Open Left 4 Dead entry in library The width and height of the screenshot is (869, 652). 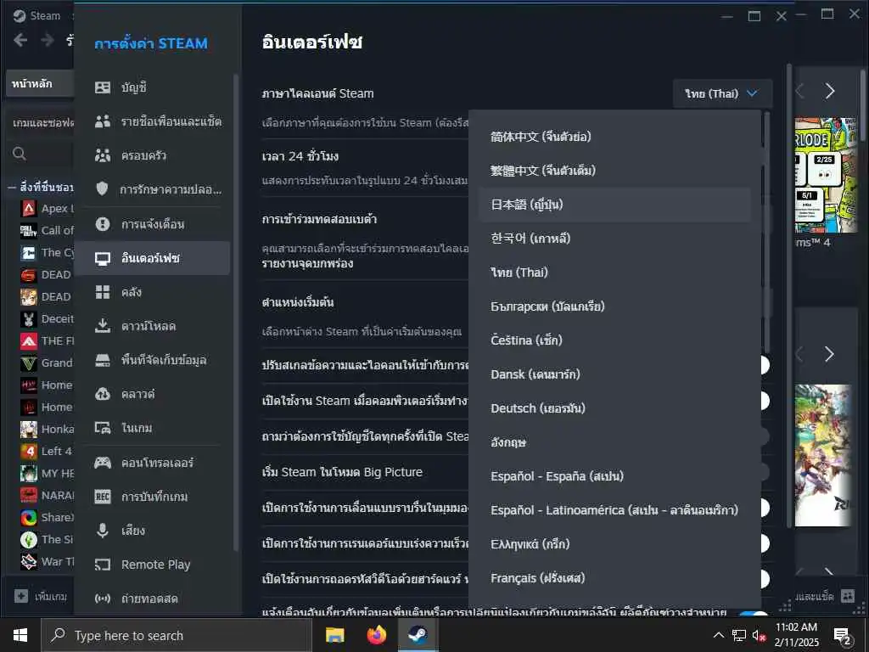[47, 452]
